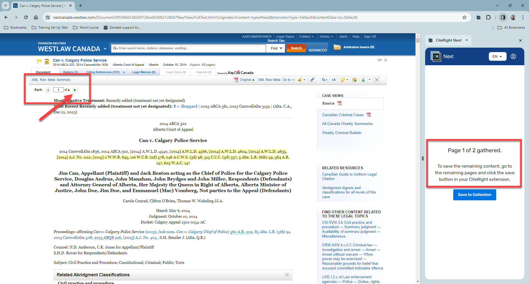Image resolution: width=529 pixels, height=284 pixels.
Task: Open a new Chrome tab
Action: 80,6
